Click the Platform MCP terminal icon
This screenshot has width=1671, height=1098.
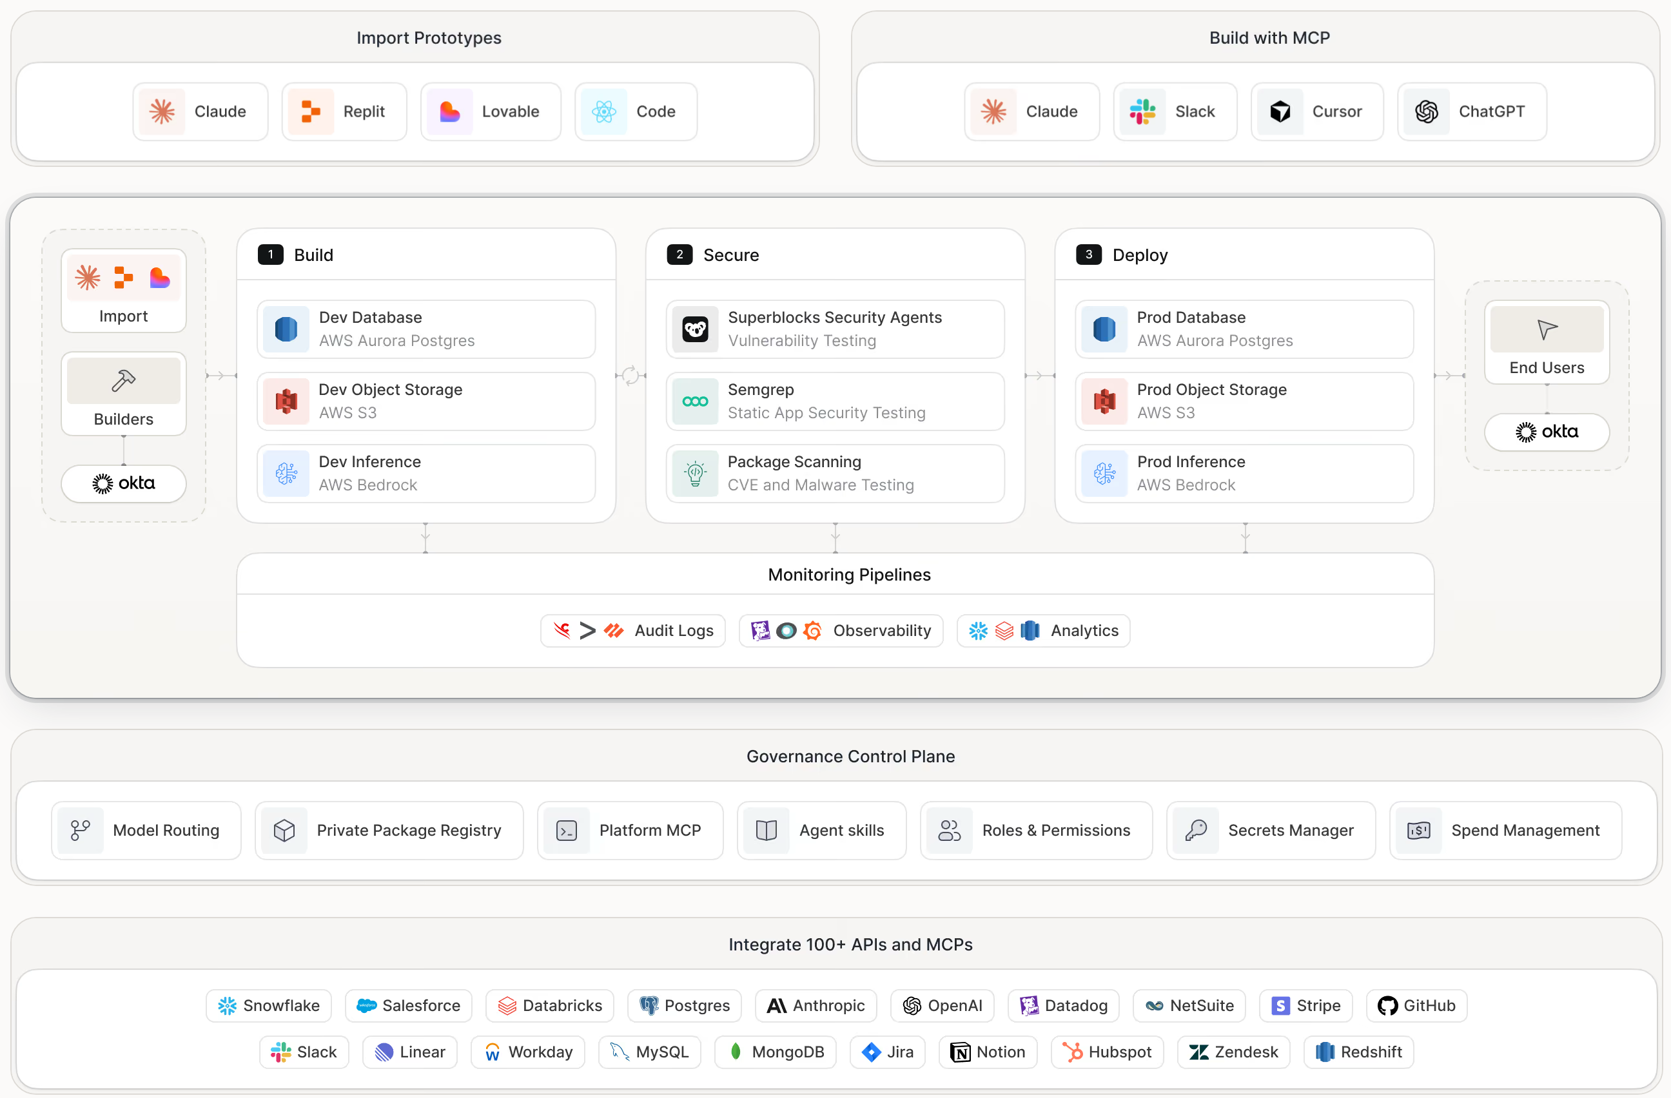pos(567,831)
